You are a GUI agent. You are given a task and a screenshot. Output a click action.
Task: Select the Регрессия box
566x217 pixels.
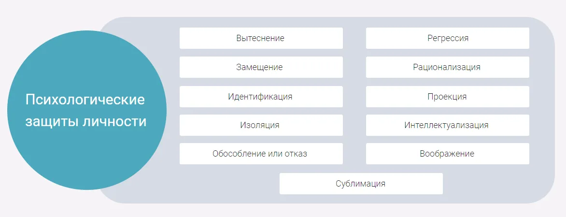click(447, 38)
